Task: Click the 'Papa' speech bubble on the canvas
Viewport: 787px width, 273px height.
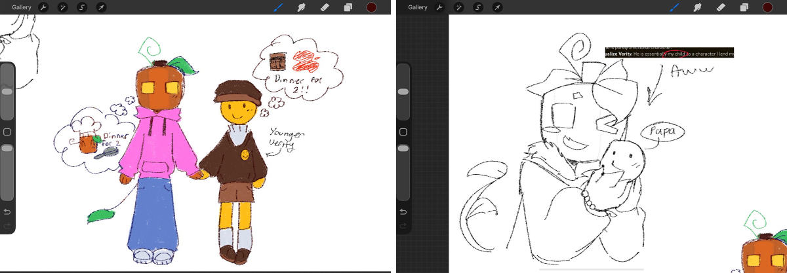Action: tap(662, 132)
